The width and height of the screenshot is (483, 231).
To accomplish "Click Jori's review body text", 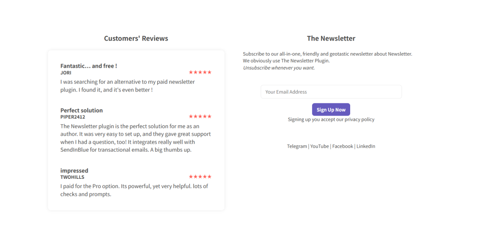I will coord(127,86).
